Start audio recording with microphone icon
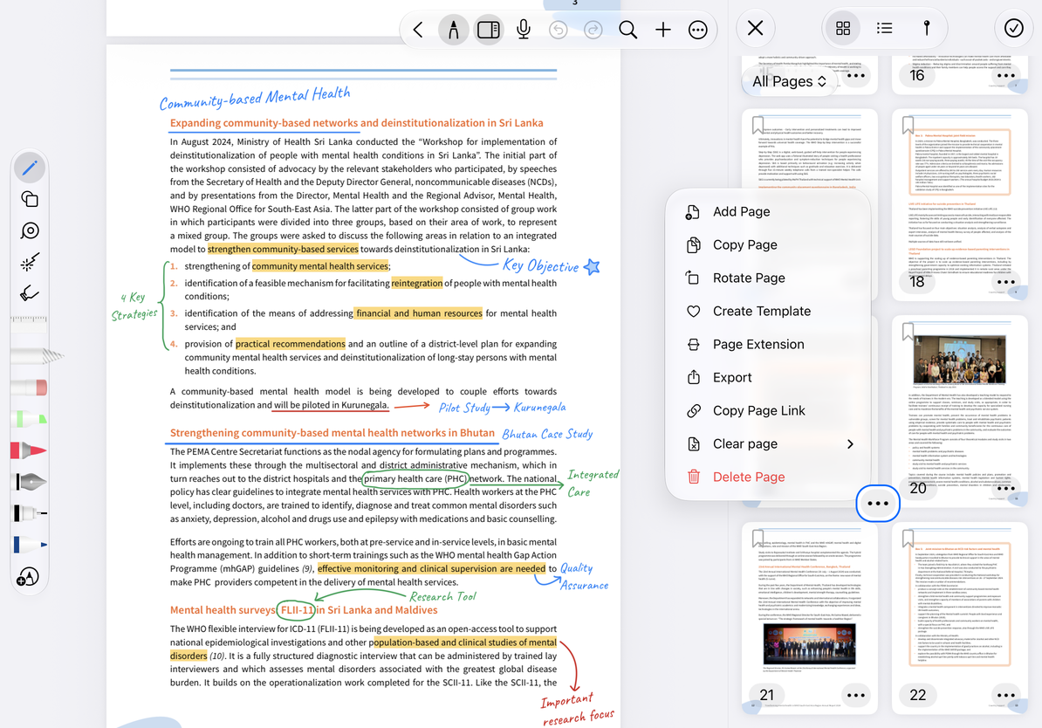The image size is (1042, 728). pyautogui.click(x=524, y=30)
